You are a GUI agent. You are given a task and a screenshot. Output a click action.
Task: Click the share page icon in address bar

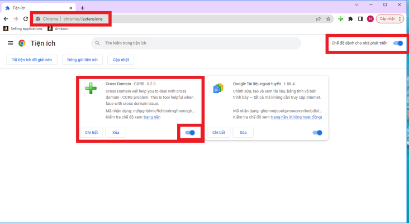pyautogui.click(x=318, y=18)
